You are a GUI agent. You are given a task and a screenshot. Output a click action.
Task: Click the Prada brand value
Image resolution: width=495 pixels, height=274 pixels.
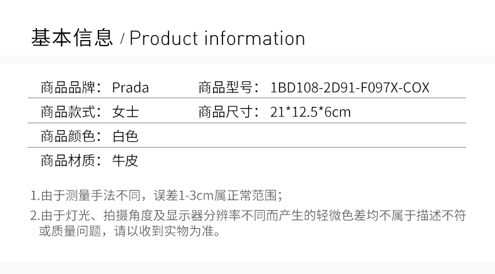tap(130, 87)
